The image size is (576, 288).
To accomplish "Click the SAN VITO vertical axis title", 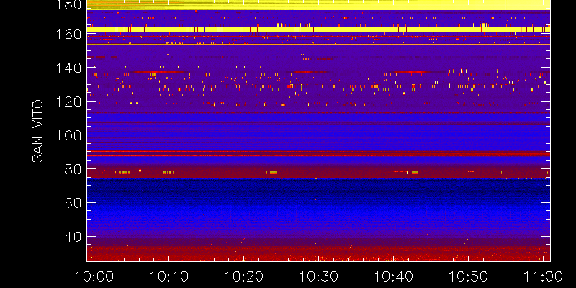I will [x=37, y=131].
